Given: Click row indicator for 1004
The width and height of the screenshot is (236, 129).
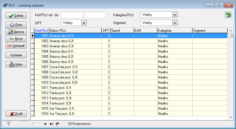Looking at the screenshot, I should point(32,51).
